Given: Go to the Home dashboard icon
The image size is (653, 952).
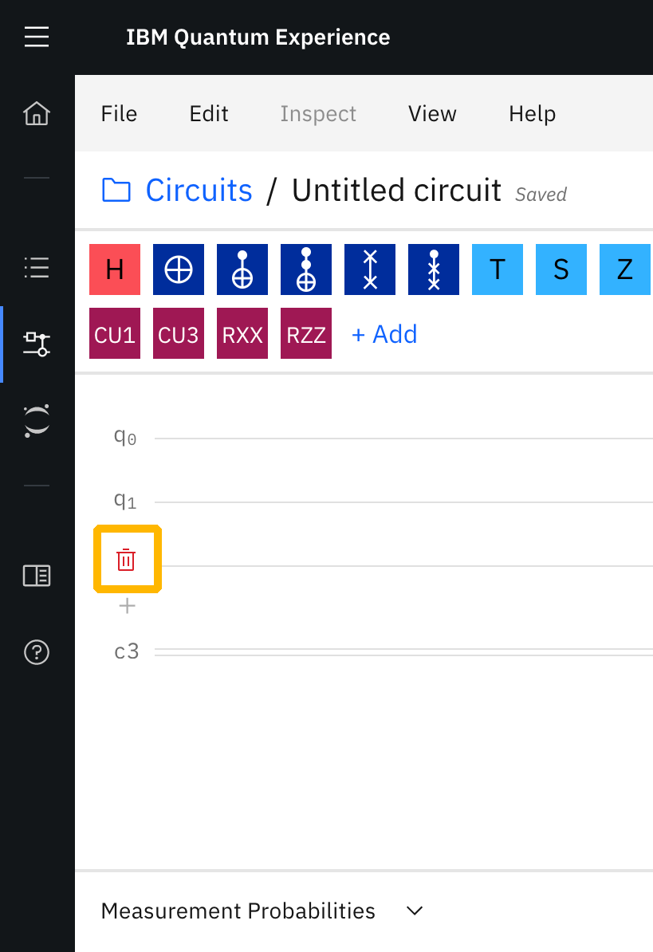Looking at the screenshot, I should coord(37,114).
